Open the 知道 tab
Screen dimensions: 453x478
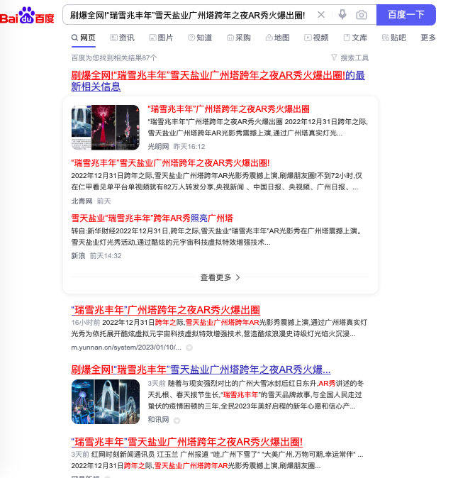point(200,38)
